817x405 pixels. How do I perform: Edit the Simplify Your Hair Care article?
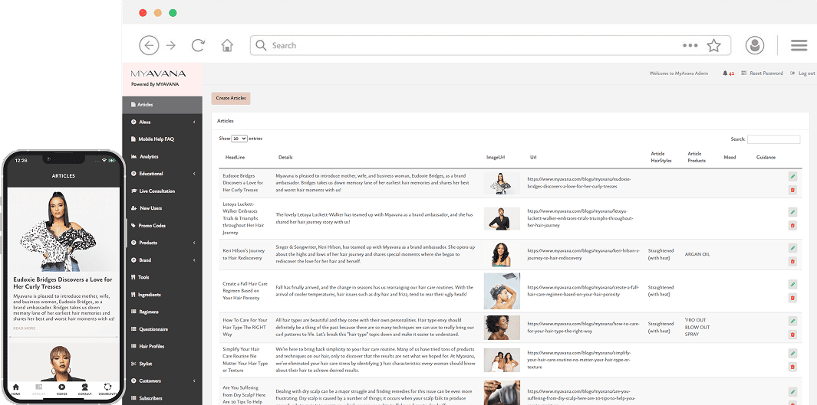(x=792, y=354)
